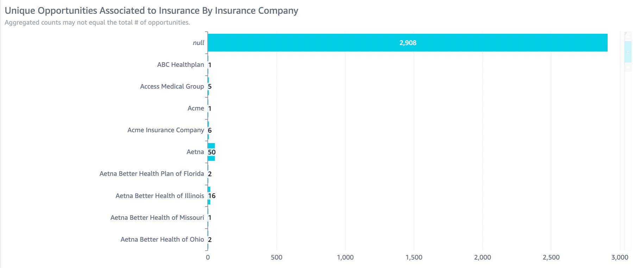633x268 pixels.
Task: Click the Aetna bar with value 50
Action: pos(211,146)
